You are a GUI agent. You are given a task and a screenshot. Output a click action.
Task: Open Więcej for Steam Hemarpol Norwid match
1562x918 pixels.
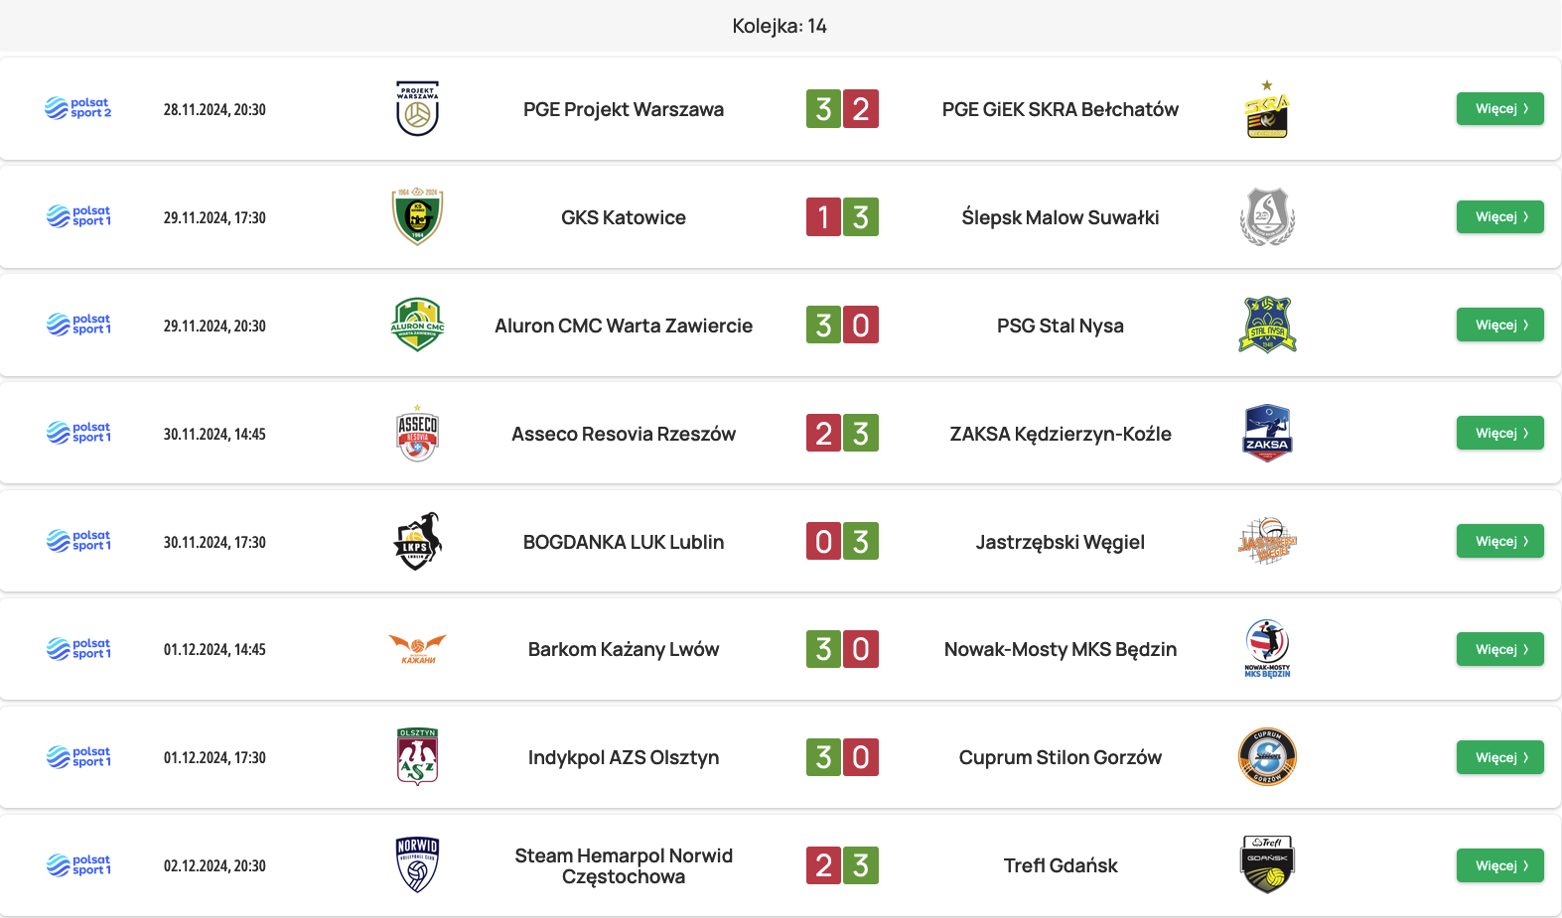coord(1499,865)
